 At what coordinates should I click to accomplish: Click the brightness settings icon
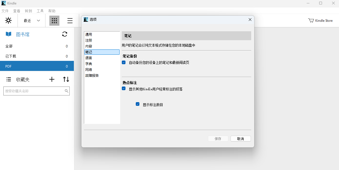click(8, 20)
